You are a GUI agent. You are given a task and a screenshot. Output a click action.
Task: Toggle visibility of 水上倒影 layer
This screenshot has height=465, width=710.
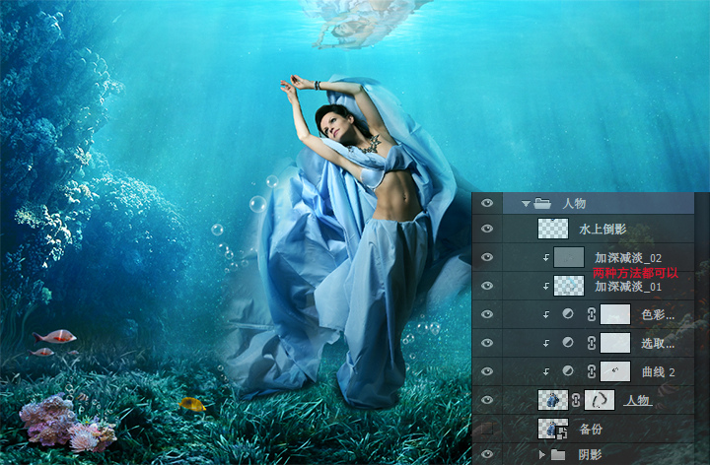coord(487,229)
